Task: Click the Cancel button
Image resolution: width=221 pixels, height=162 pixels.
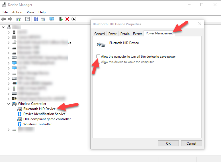Action: [191, 143]
